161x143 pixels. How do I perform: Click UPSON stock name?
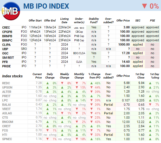coord(7,87)
